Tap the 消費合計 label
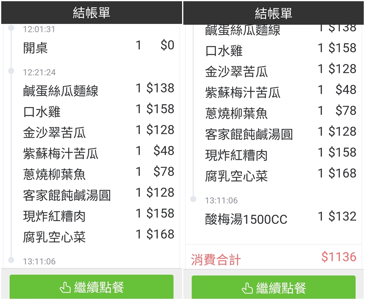This screenshot has height=300, width=365. (216, 259)
